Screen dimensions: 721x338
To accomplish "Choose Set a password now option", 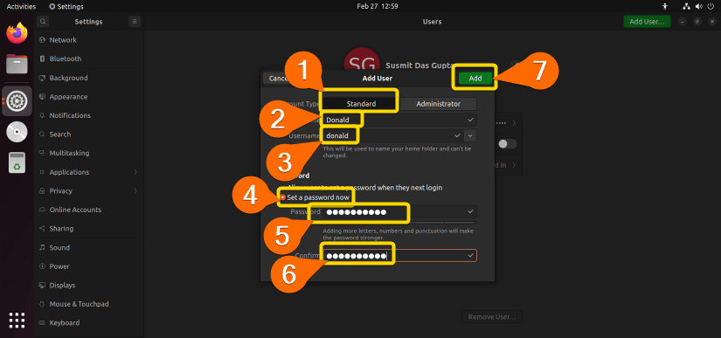I will click(315, 197).
